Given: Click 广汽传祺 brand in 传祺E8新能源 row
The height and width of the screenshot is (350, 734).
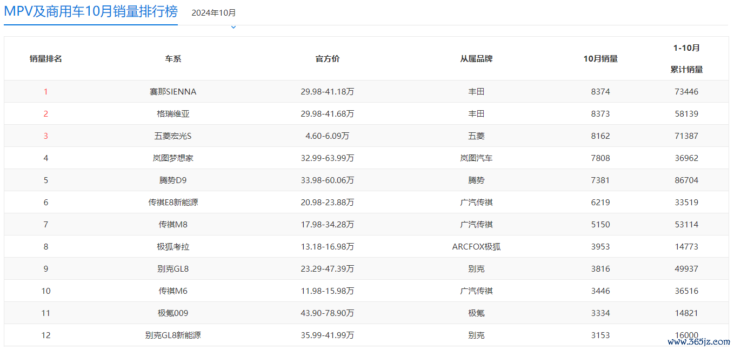Looking at the screenshot, I should click(x=476, y=203).
